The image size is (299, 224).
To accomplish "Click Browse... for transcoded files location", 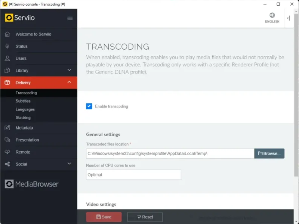I will pyautogui.click(x=269, y=153).
